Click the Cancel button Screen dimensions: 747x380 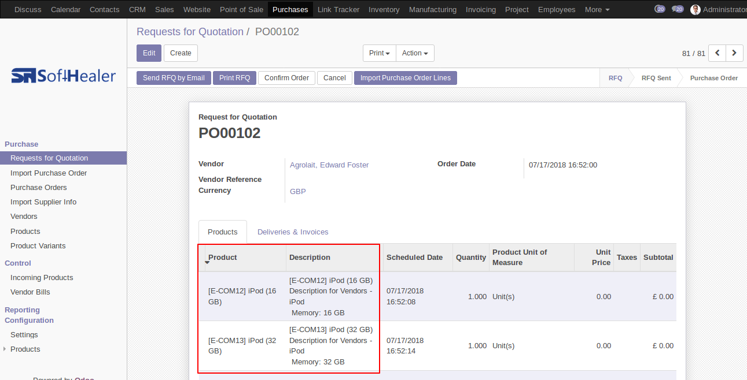[334, 78]
